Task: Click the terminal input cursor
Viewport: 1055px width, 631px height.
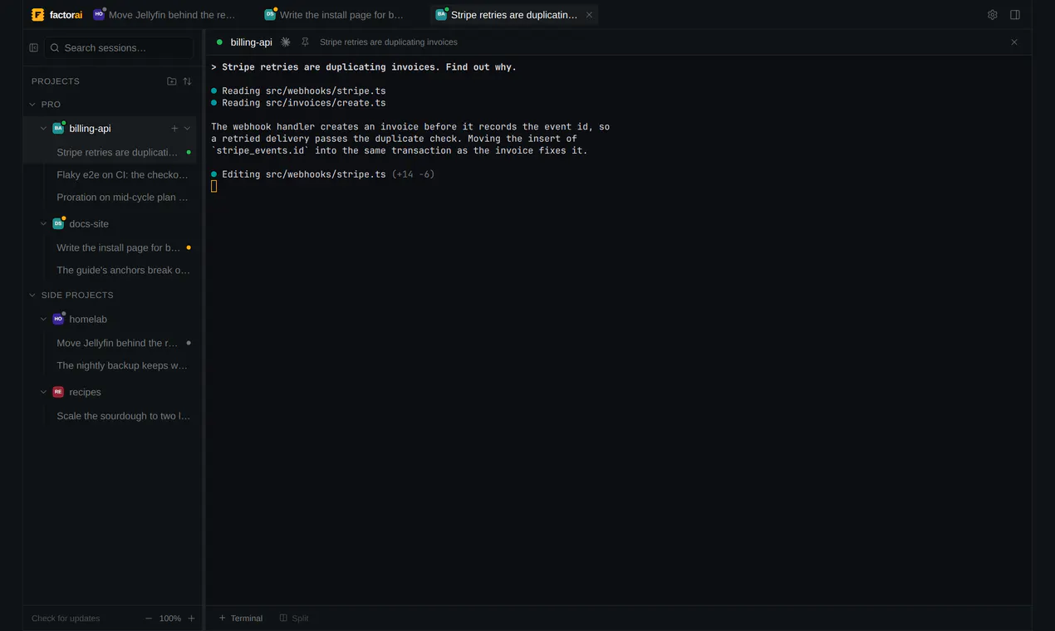Action: pyautogui.click(x=213, y=187)
